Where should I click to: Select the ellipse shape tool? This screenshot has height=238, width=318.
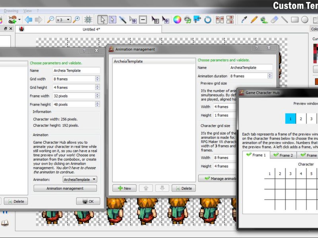pos(304,19)
